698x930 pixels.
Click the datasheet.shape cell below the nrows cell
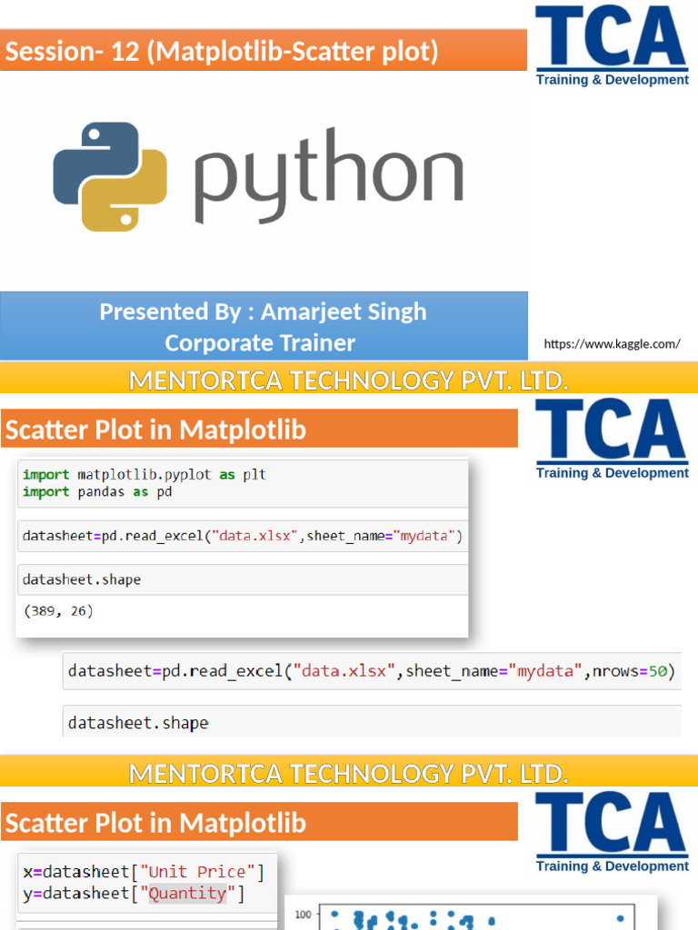tap(372, 721)
